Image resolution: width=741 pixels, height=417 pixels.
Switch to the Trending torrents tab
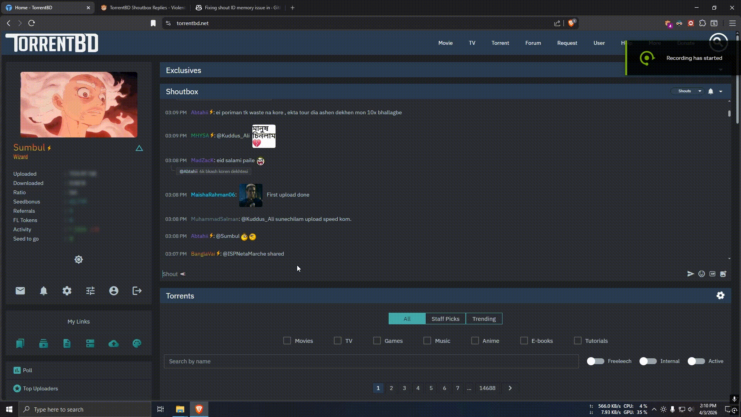click(x=484, y=319)
